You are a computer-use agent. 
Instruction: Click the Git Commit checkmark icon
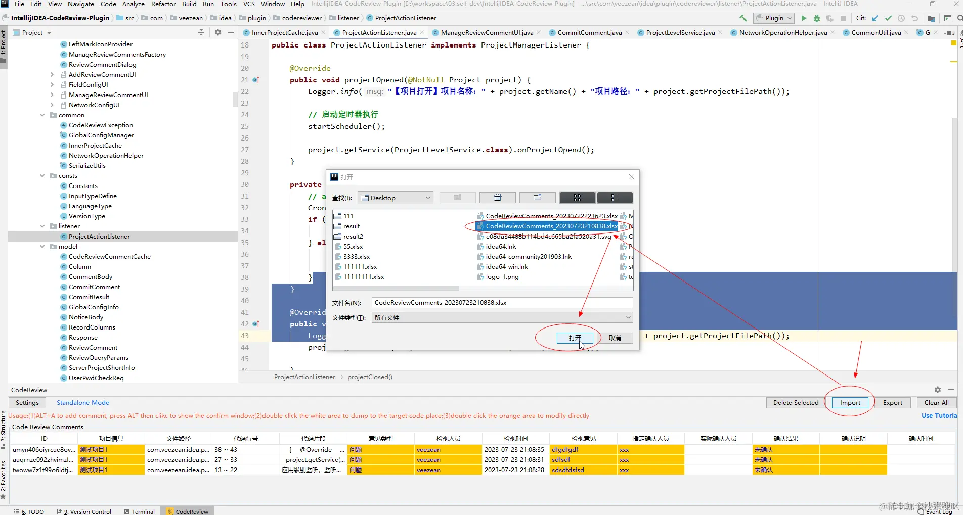(x=888, y=18)
